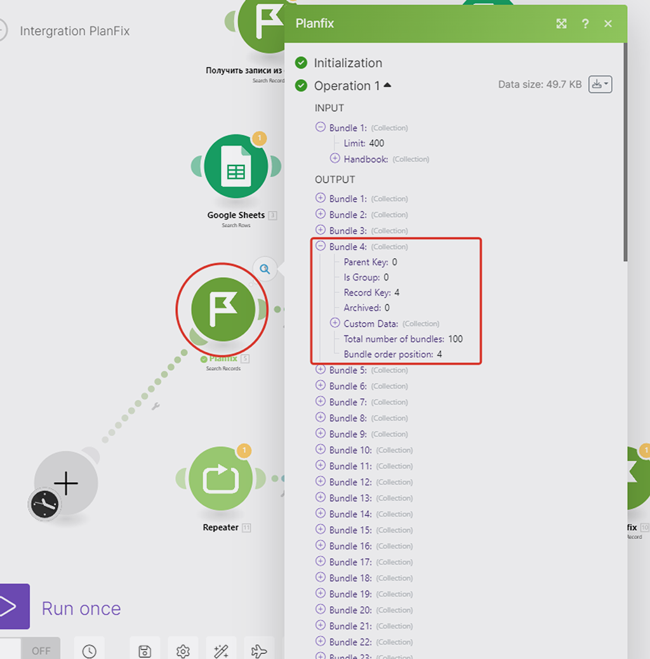Select the Parent Key: 0 row

[370, 262]
